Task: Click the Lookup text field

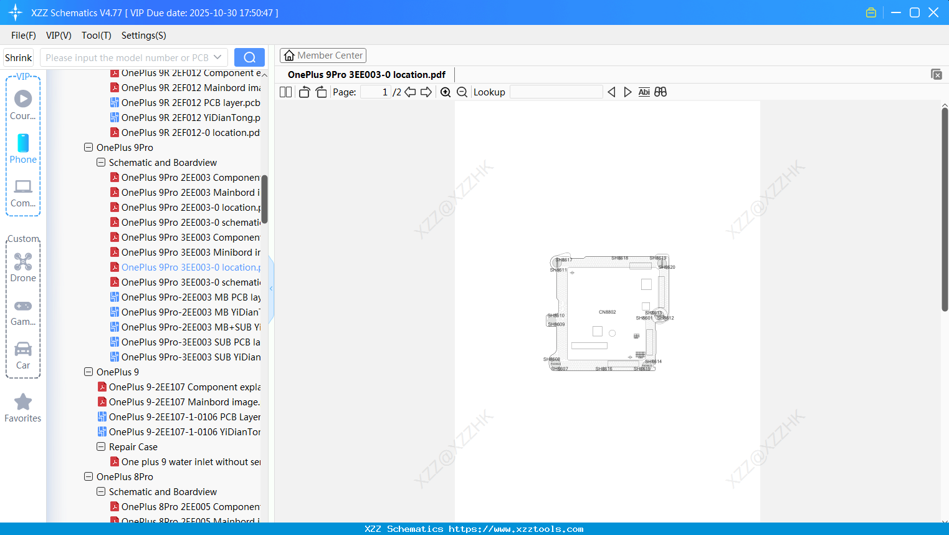Action: coord(556,92)
